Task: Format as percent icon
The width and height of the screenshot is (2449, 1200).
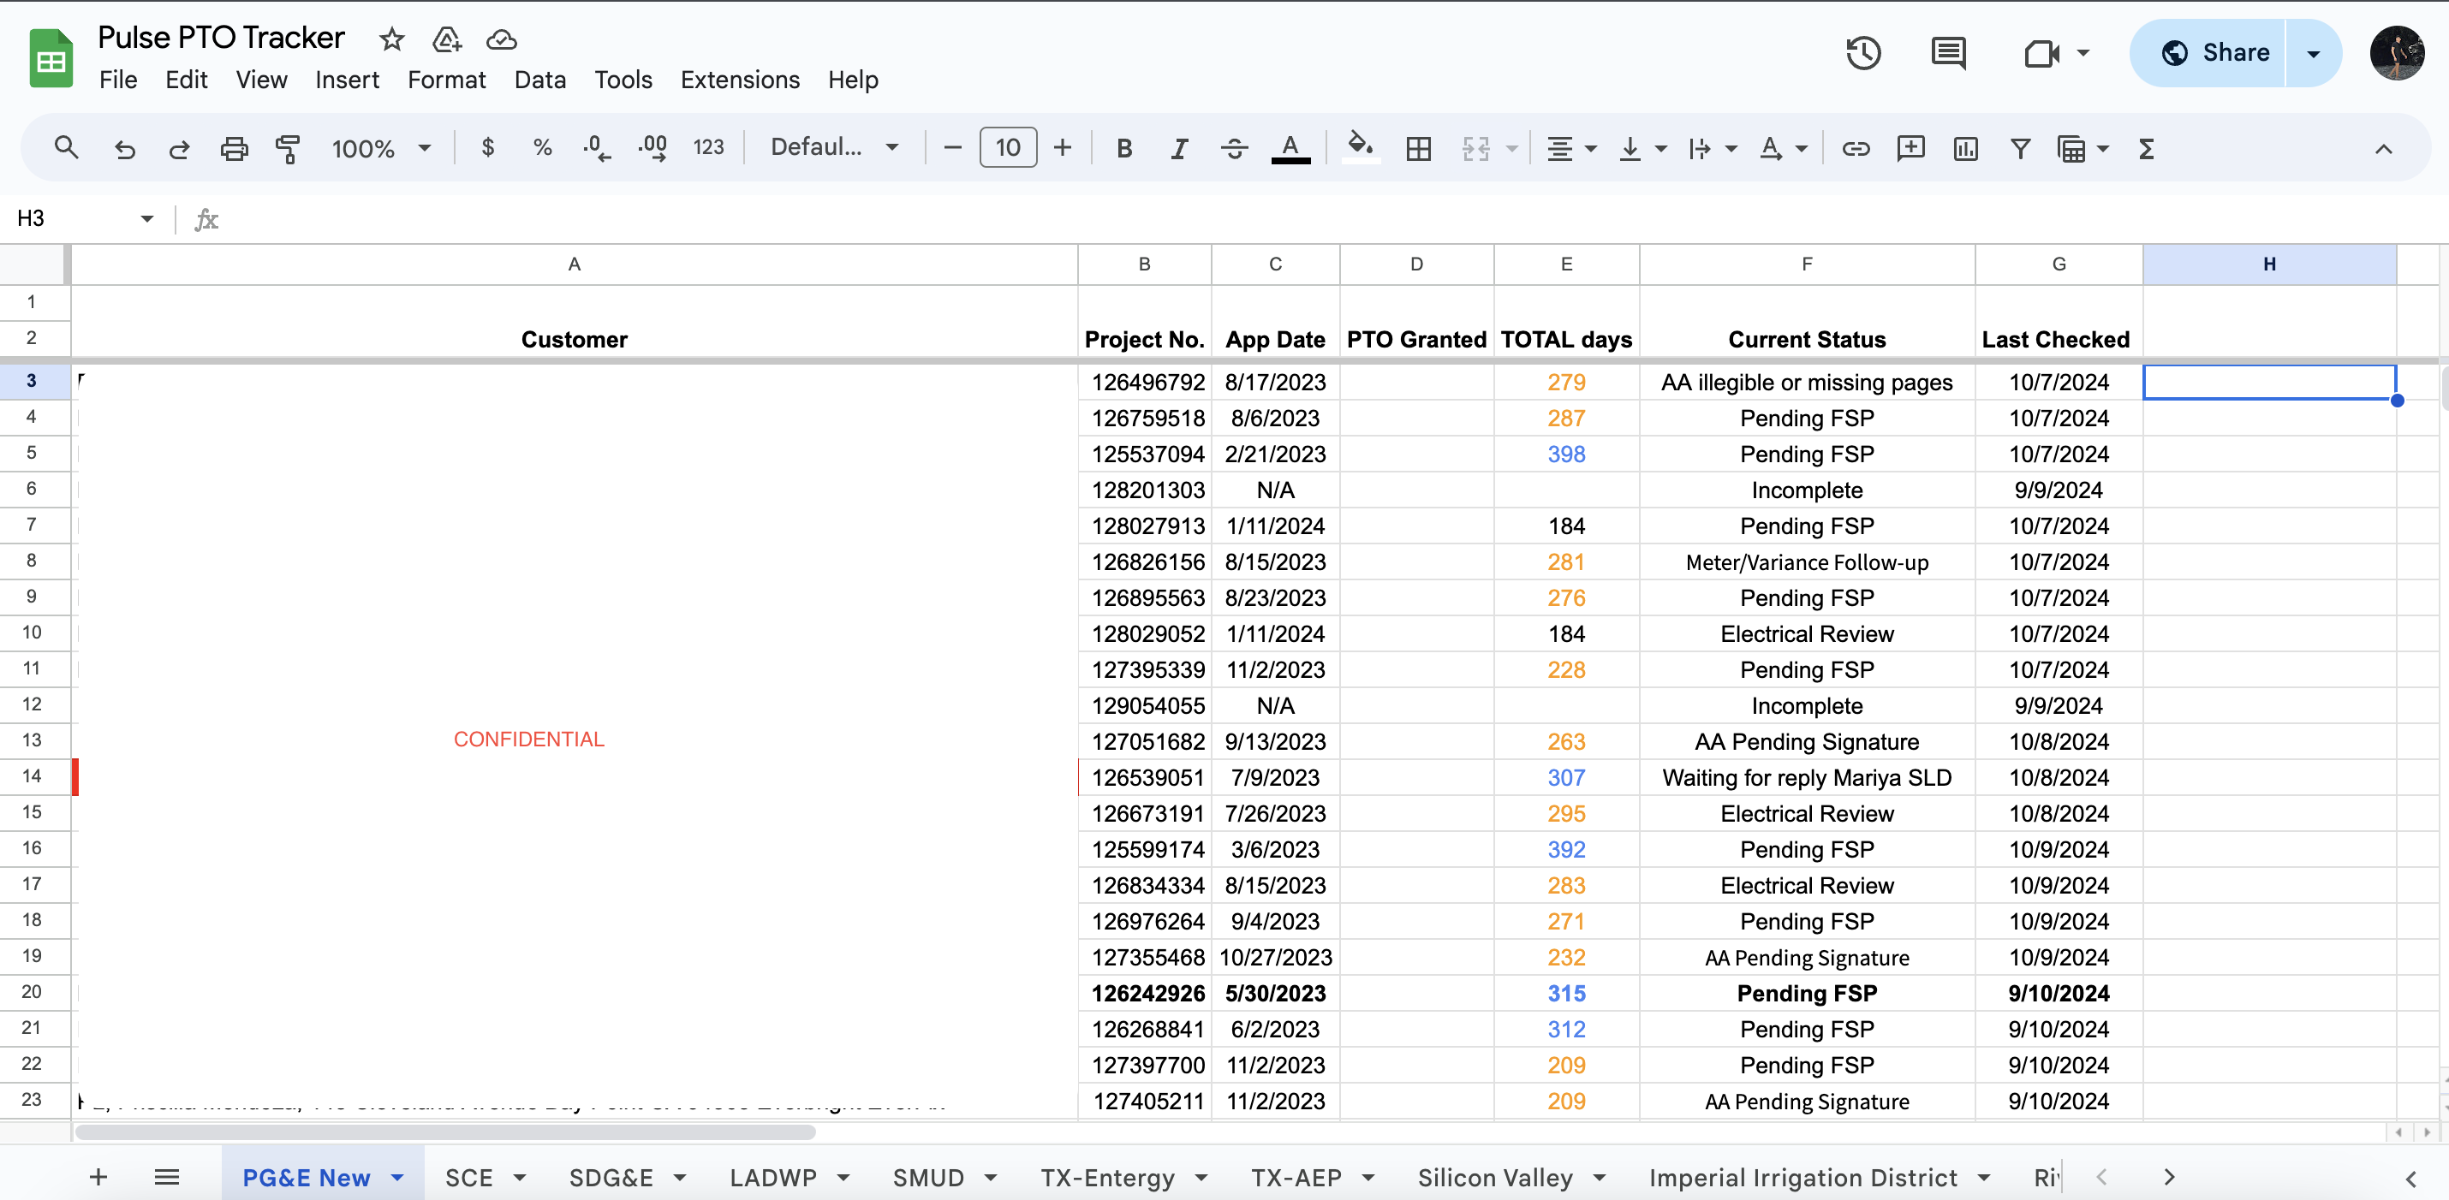Action: 543,147
